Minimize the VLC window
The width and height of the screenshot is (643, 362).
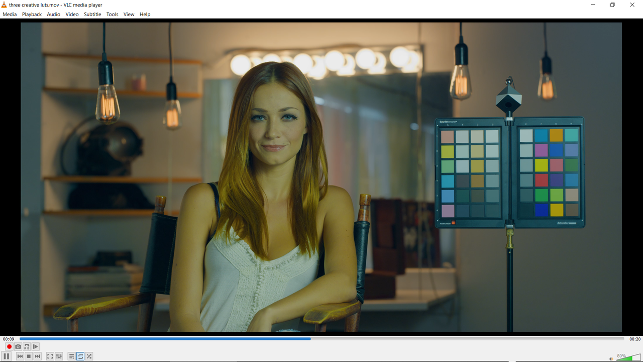point(593,5)
